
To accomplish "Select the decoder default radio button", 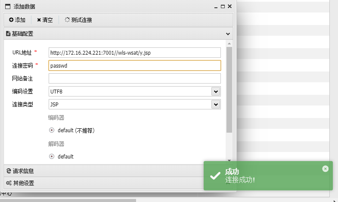I will click(52, 156).
